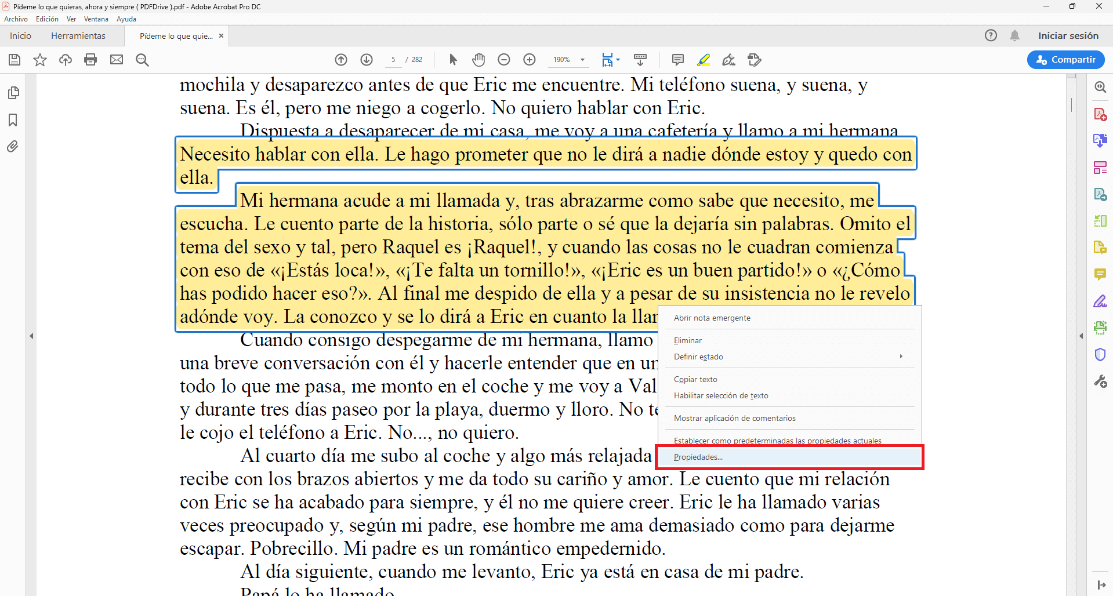Viewport: 1113px width, 596px height.
Task: Select Propiedades... in context menu
Action: (789, 457)
